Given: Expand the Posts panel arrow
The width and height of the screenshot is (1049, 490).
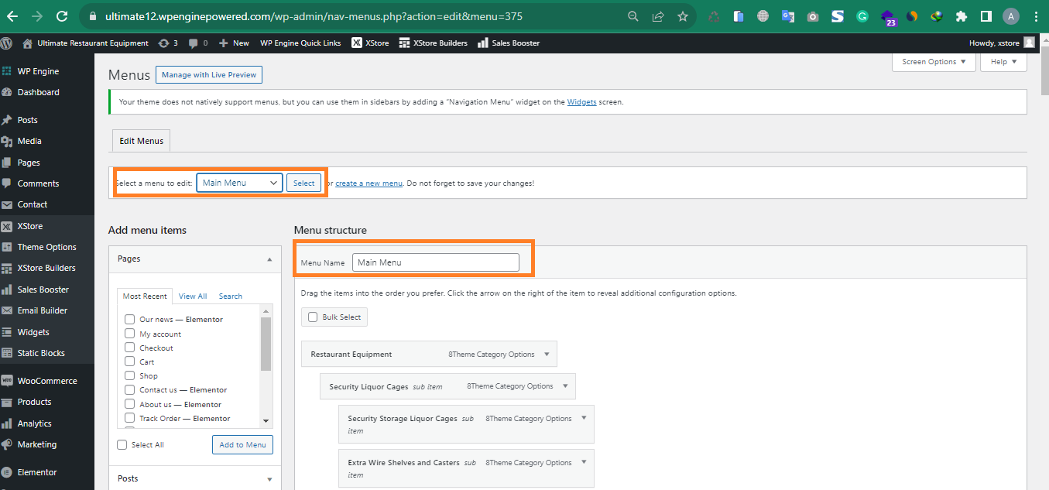Looking at the screenshot, I should coord(269,479).
